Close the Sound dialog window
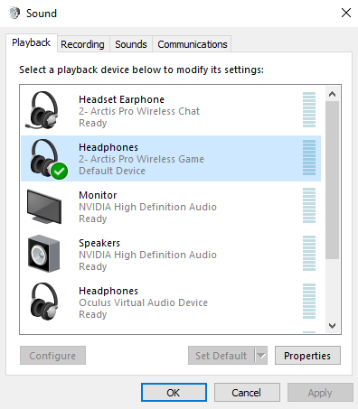This screenshot has height=409, width=358. [346, 13]
